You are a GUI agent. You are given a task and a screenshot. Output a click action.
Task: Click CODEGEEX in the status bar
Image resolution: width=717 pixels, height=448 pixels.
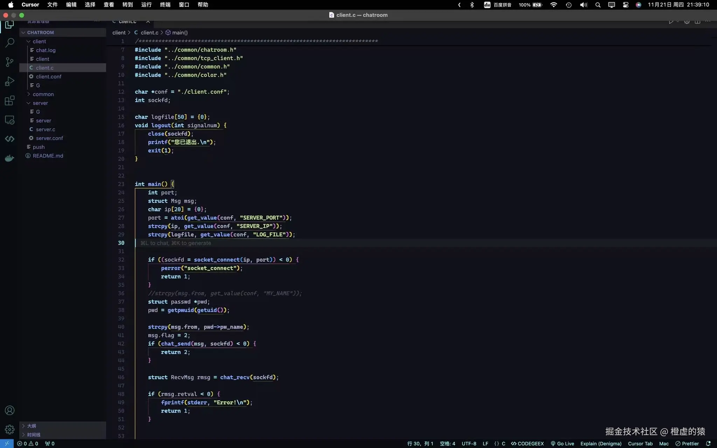coord(528,443)
